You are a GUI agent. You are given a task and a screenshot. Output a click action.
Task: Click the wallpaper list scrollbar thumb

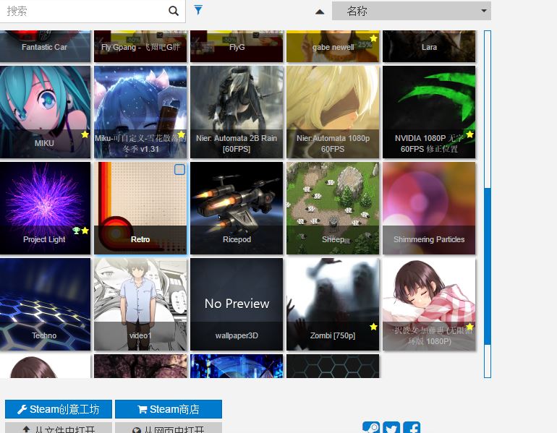point(488,266)
